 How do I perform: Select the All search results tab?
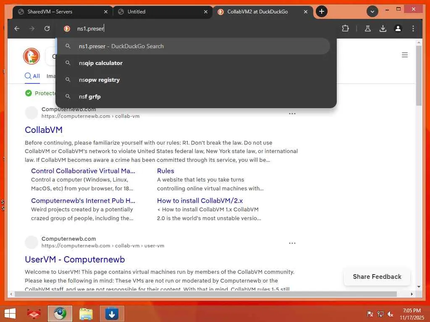coord(32,76)
